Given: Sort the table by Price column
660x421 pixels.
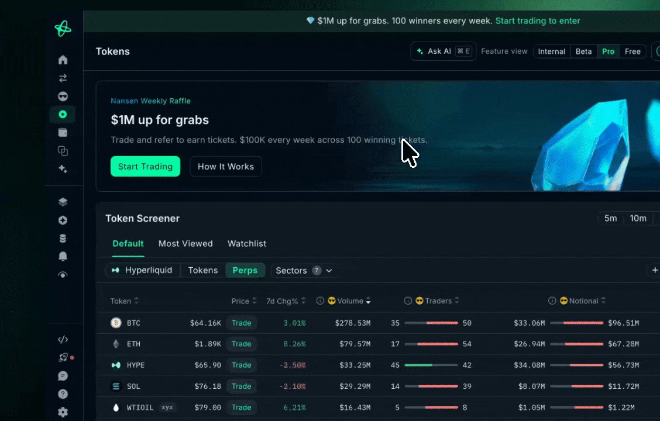Looking at the screenshot, I should (244, 301).
